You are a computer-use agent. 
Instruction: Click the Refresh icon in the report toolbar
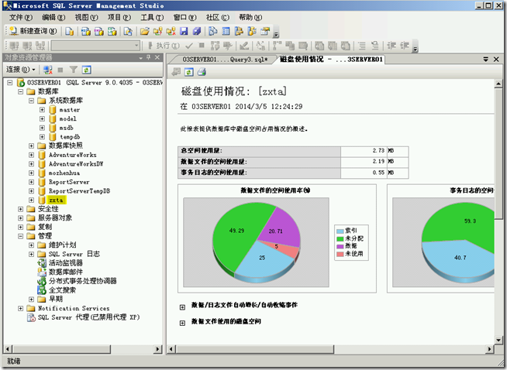[189, 72]
